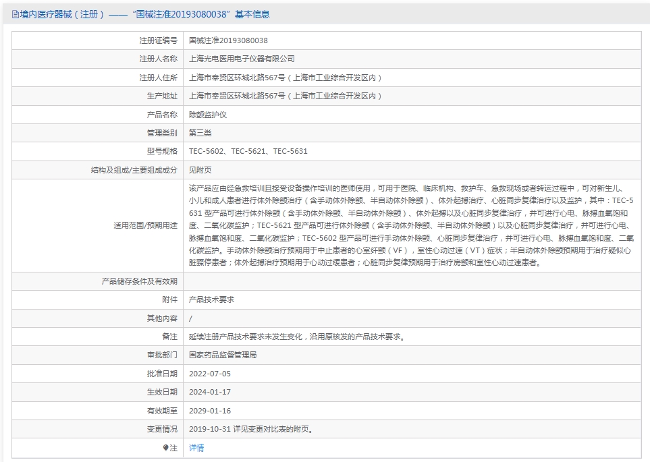The height and width of the screenshot is (462, 650).
Task: Click approval department 国家药品监督管理局
Action: 223,355
